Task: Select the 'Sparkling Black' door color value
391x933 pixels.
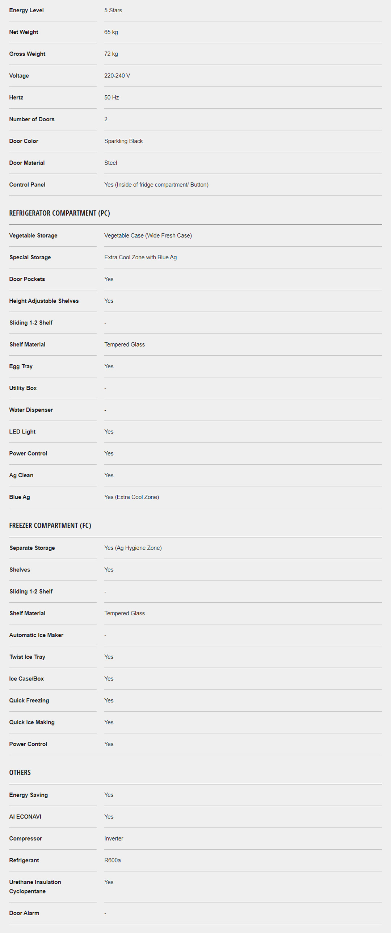Action: [123, 141]
